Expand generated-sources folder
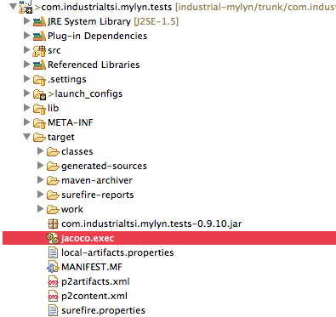Viewport: 336px width, 317px height. (41, 165)
